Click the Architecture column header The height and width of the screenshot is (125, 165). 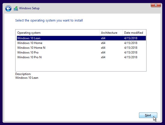[111, 33]
